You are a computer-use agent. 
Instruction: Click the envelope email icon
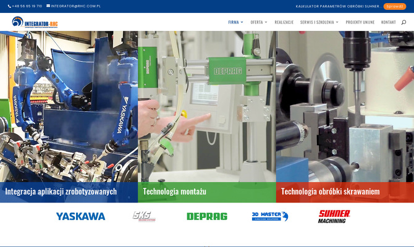coord(48,6)
